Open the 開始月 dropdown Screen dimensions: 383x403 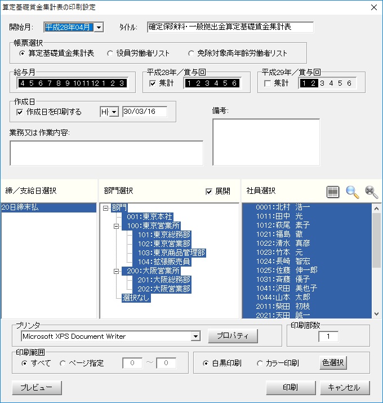point(99,27)
